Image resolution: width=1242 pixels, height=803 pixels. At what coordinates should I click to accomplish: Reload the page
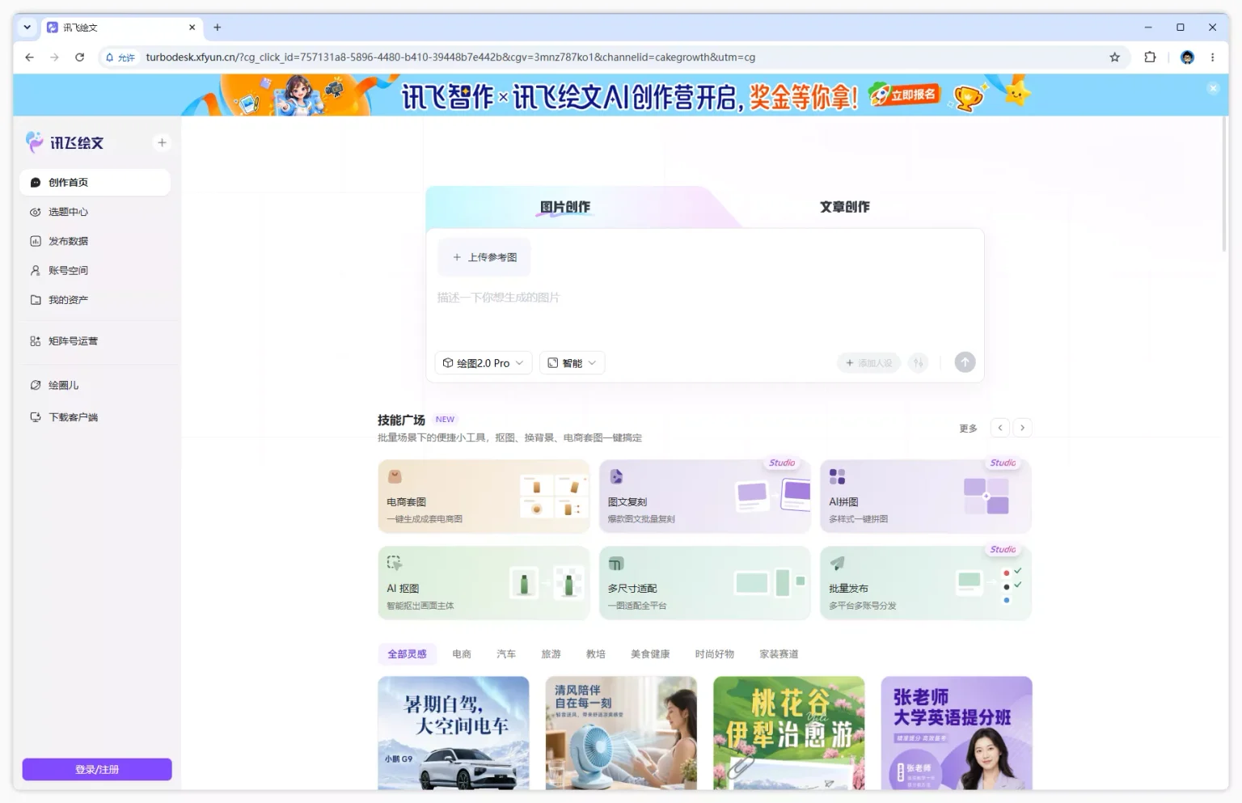coord(79,57)
